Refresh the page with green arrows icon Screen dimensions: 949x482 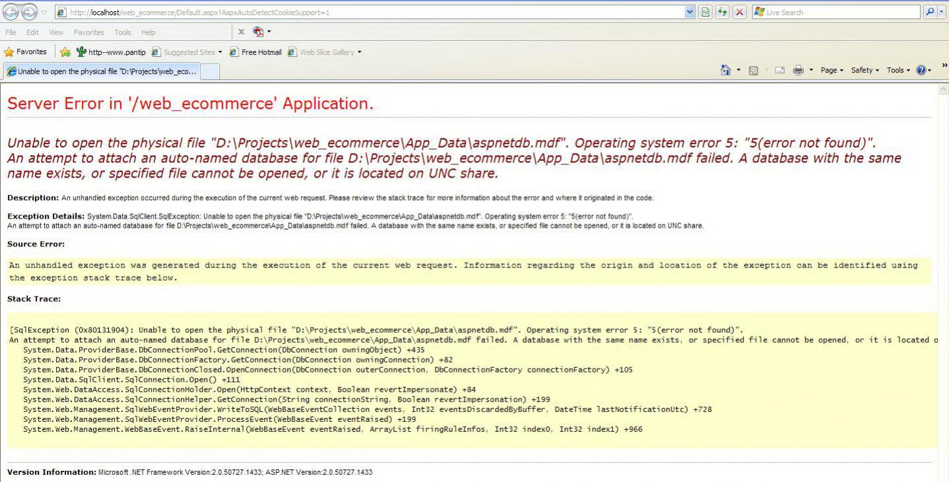pyautogui.click(x=723, y=12)
